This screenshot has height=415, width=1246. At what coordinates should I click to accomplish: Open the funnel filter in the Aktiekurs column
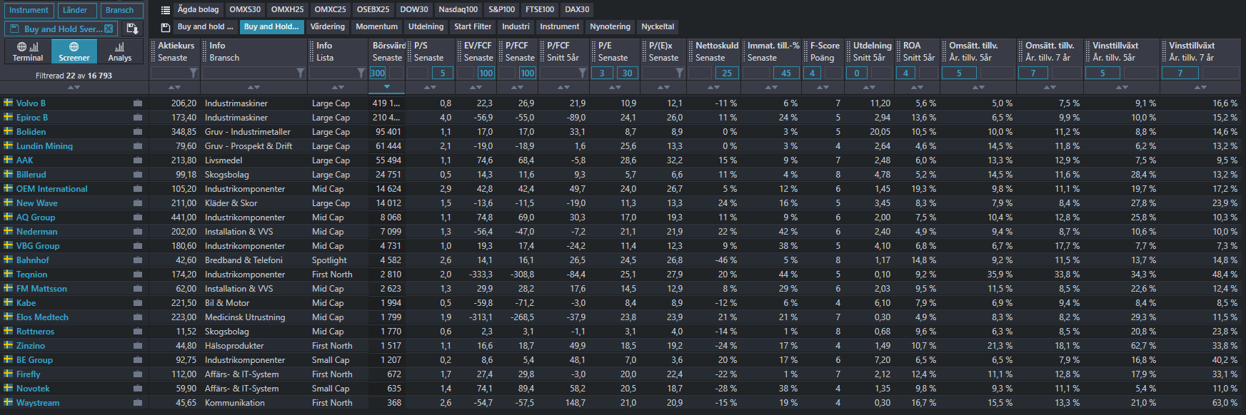(x=193, y=73)
